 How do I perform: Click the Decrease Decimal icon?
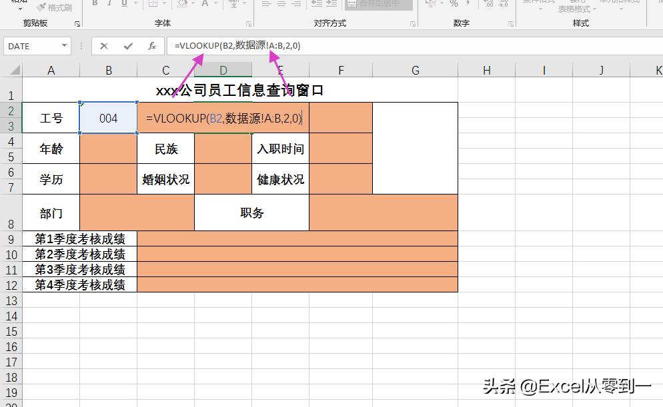(502, 4)
